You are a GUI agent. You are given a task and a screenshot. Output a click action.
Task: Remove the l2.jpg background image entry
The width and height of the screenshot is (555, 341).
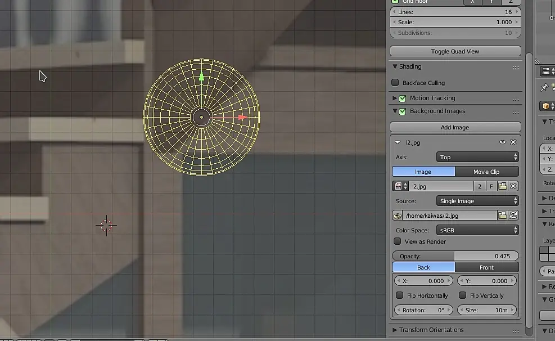click(513, 142)
